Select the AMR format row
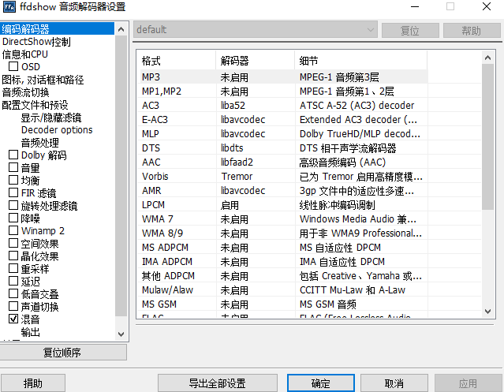Image resolution: width=504 pixels, height=392 pixels. (283, 191)
